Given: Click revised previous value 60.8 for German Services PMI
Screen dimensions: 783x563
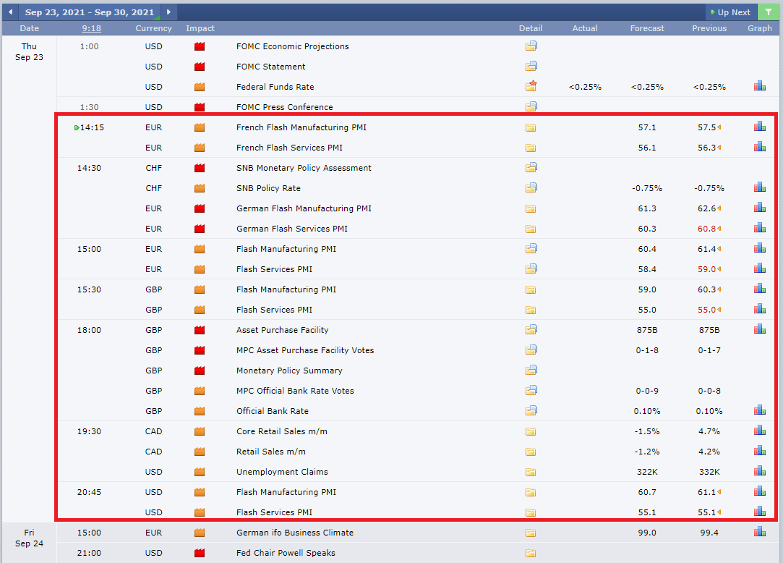Looking at the screenshot, I should [706, 229].
